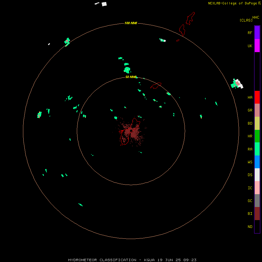Click the IC legend label

click(250, 188)
